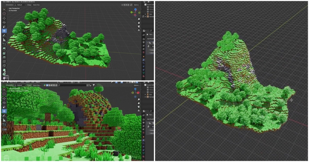Activate the 3D Cursor tool in bottom viewport
The width and height of the screenshot is (309, 162).
click(x=4, y=94)
